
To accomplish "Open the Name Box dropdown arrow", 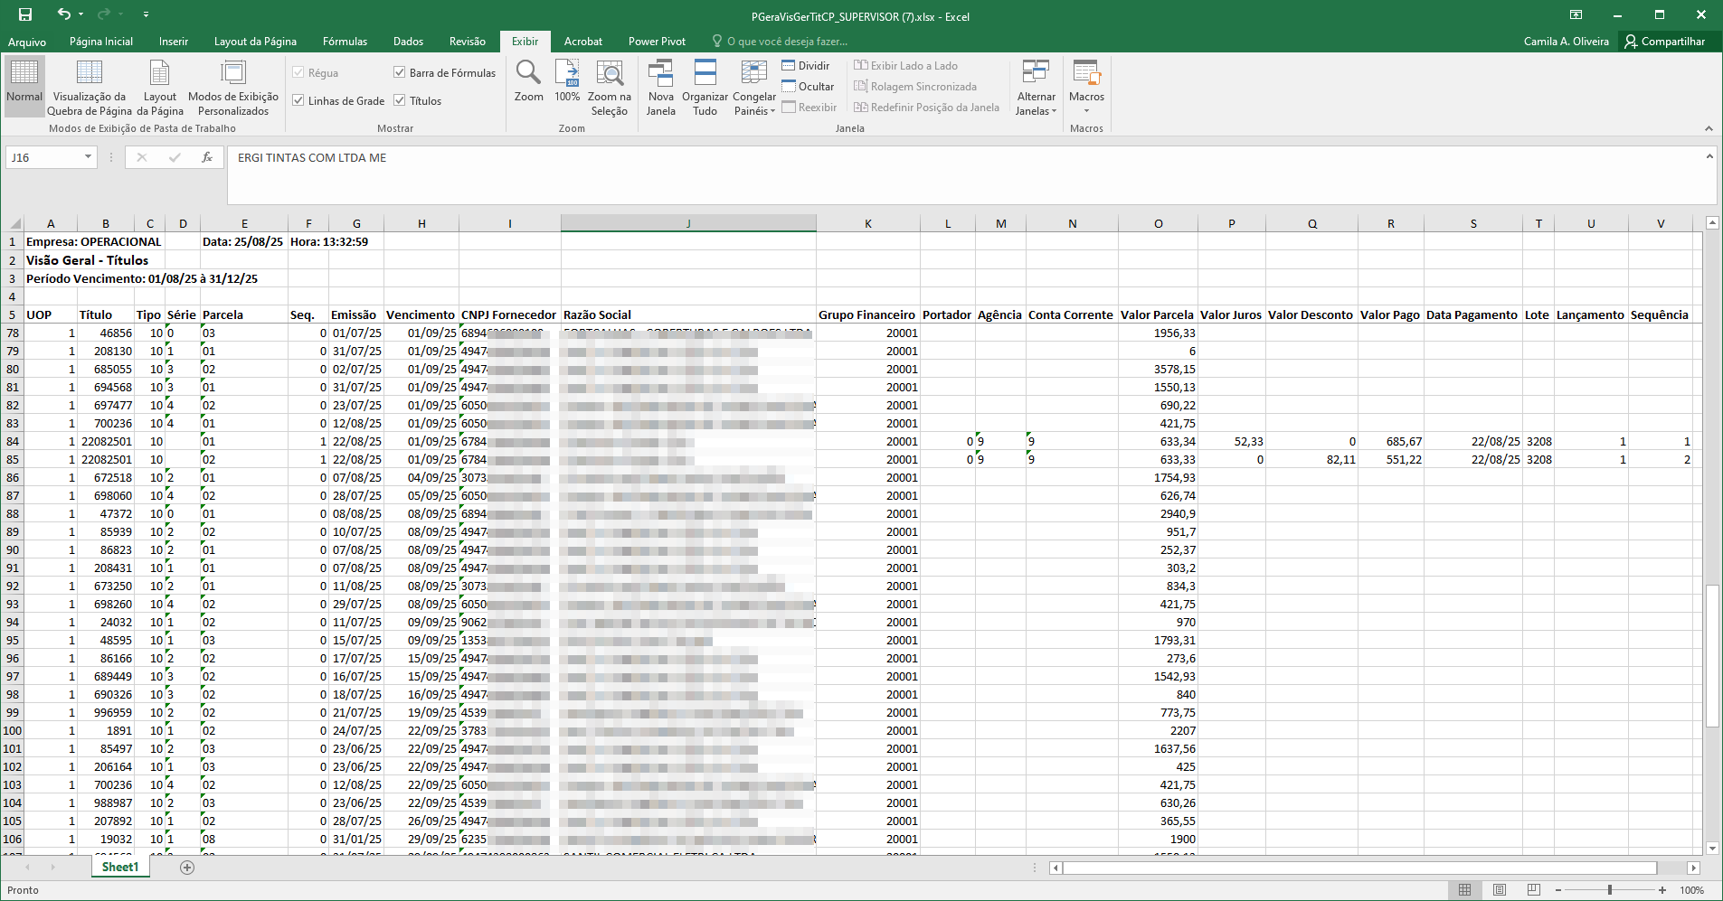I will 88,157.
